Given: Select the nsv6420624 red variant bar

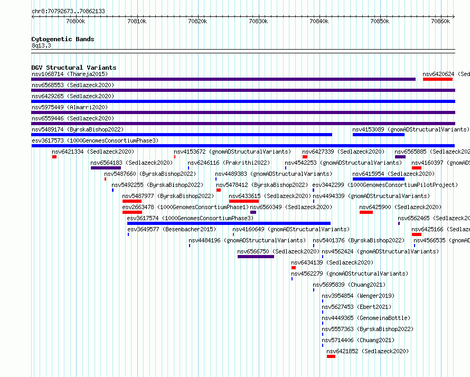Looking at the screenshot, I should coord(438,79).
